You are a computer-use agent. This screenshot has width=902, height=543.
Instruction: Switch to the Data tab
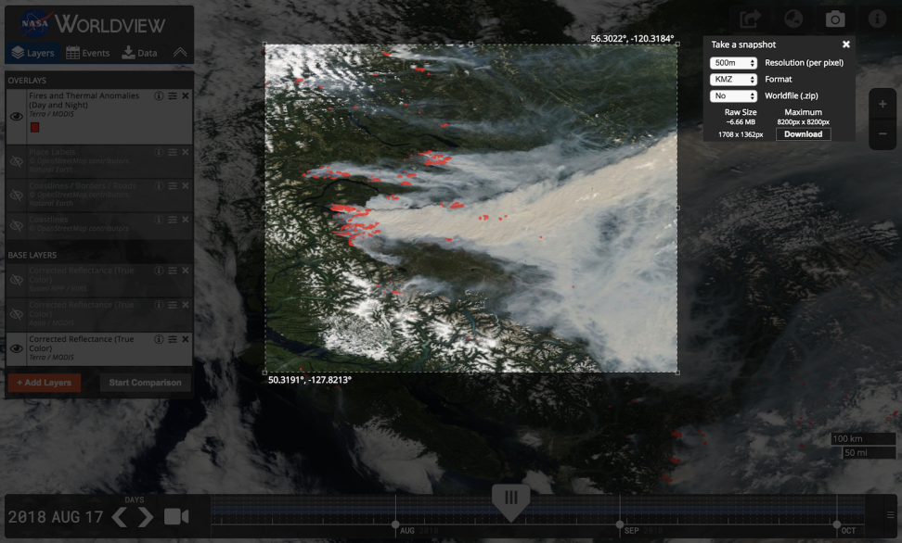[x=140, y=53]
